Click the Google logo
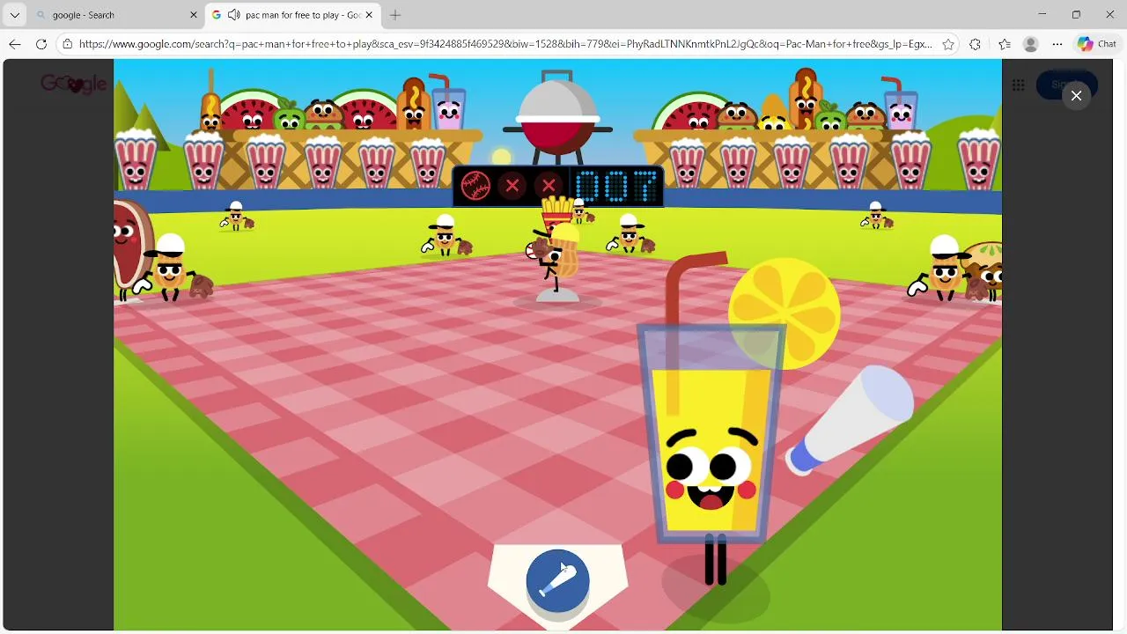1127x634 pixels. [x=73, y=84]
